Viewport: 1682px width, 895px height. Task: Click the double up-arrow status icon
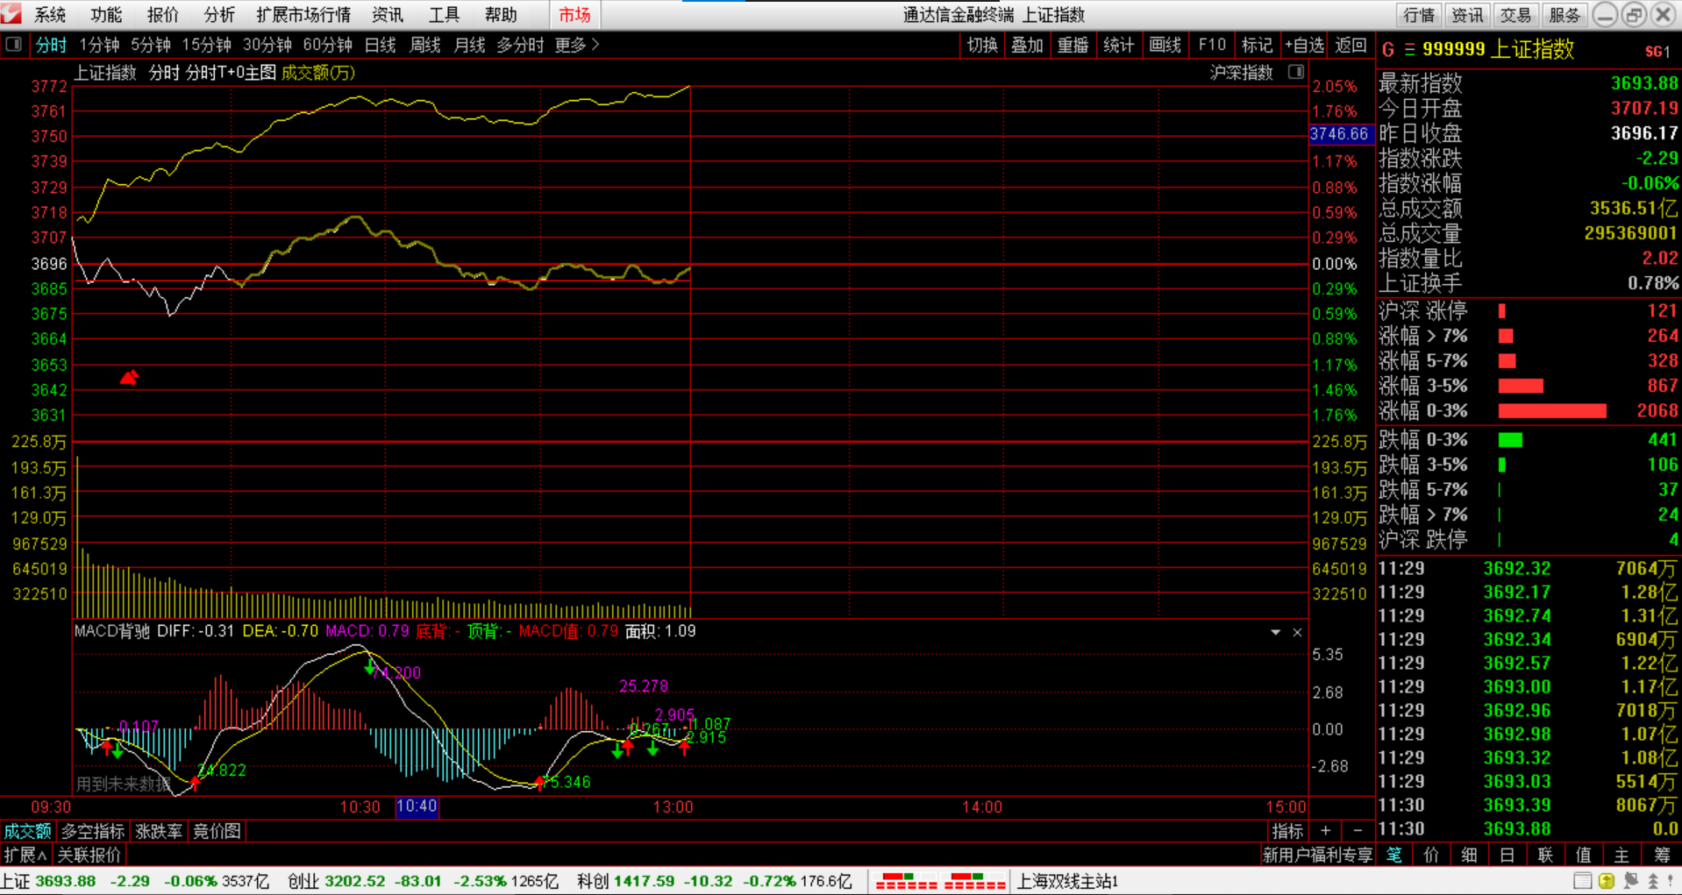(x=1653, y=881)
